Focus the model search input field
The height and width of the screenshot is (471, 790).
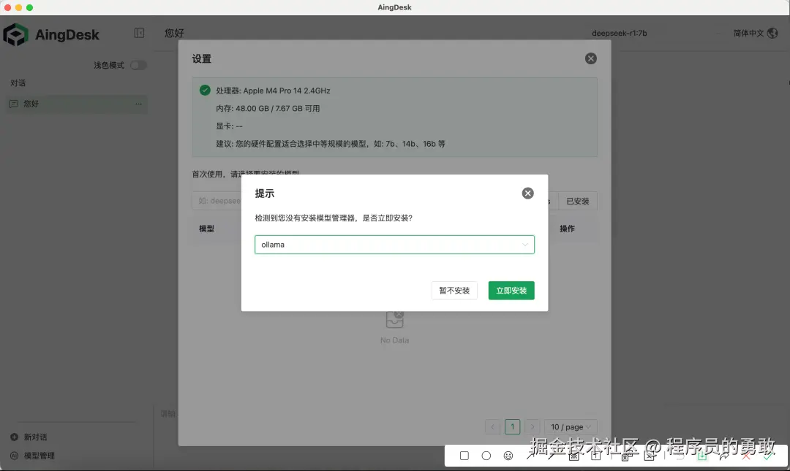tap(217, 201)
